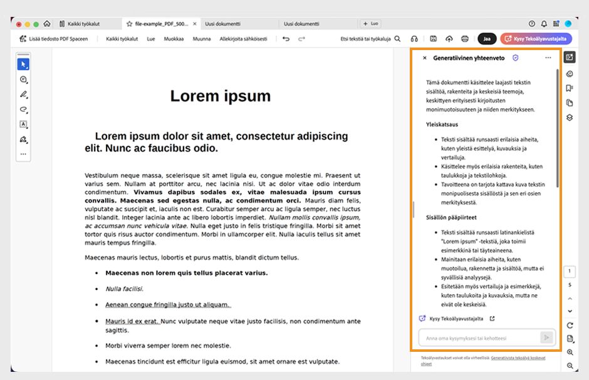Rotate the page view

pyautogui.click(x=570, y=326)
